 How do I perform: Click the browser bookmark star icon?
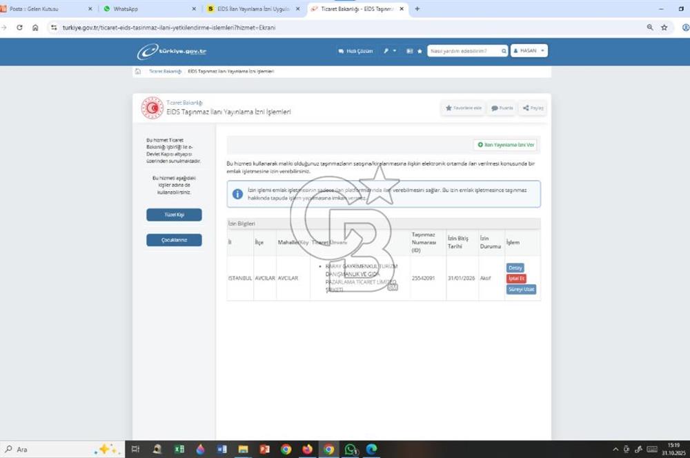[664, 28]
